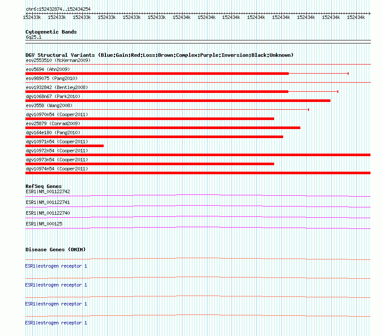Click the chr6:152432874..152434254 region label
Screen dimensions: 383x336
coord(58,9)
